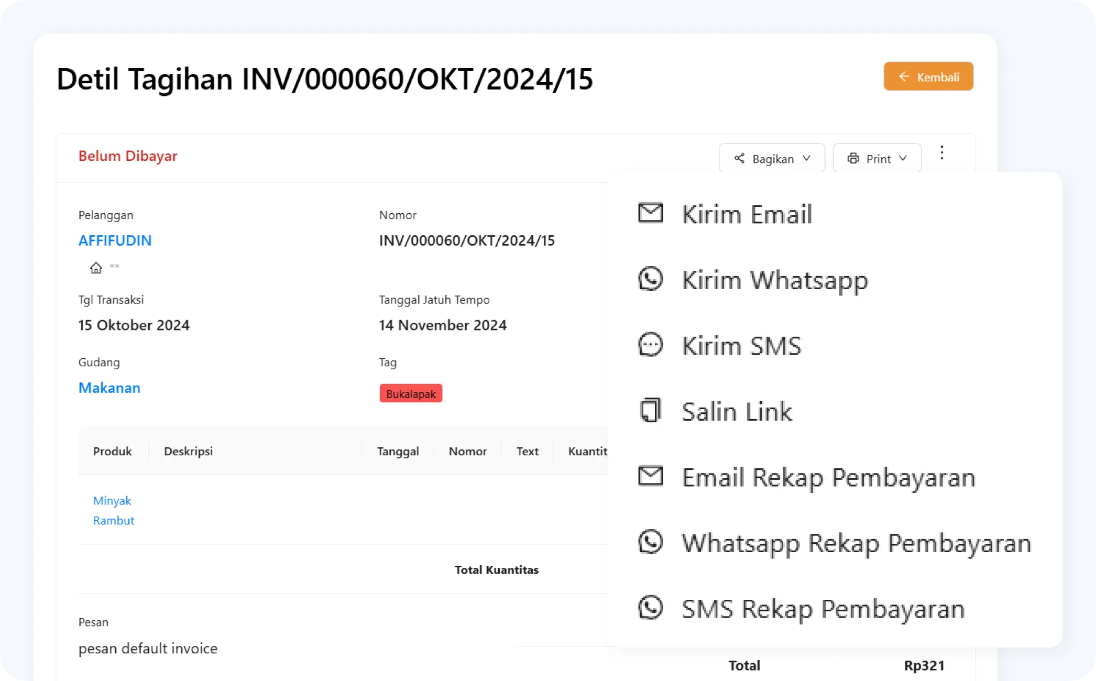The image size is (1096, 681).
Task: Click the Tanggal column header
Action: click(398, 451)
